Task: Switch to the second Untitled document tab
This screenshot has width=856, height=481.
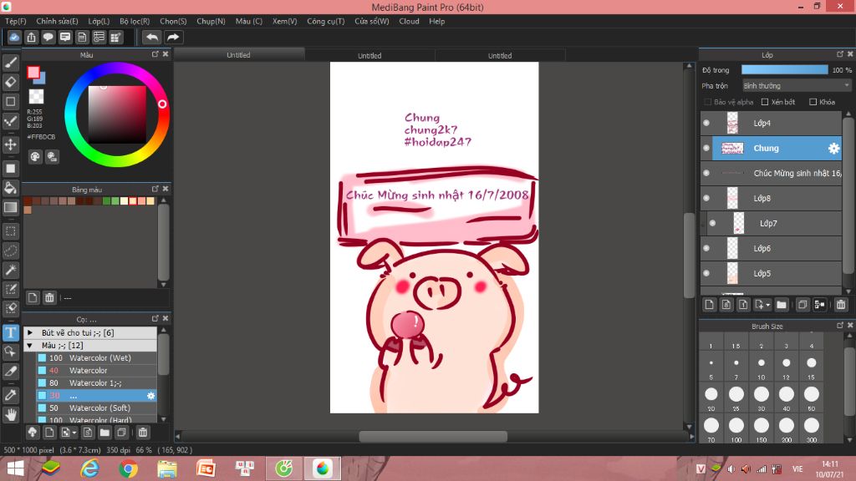Action: [369, 55]
